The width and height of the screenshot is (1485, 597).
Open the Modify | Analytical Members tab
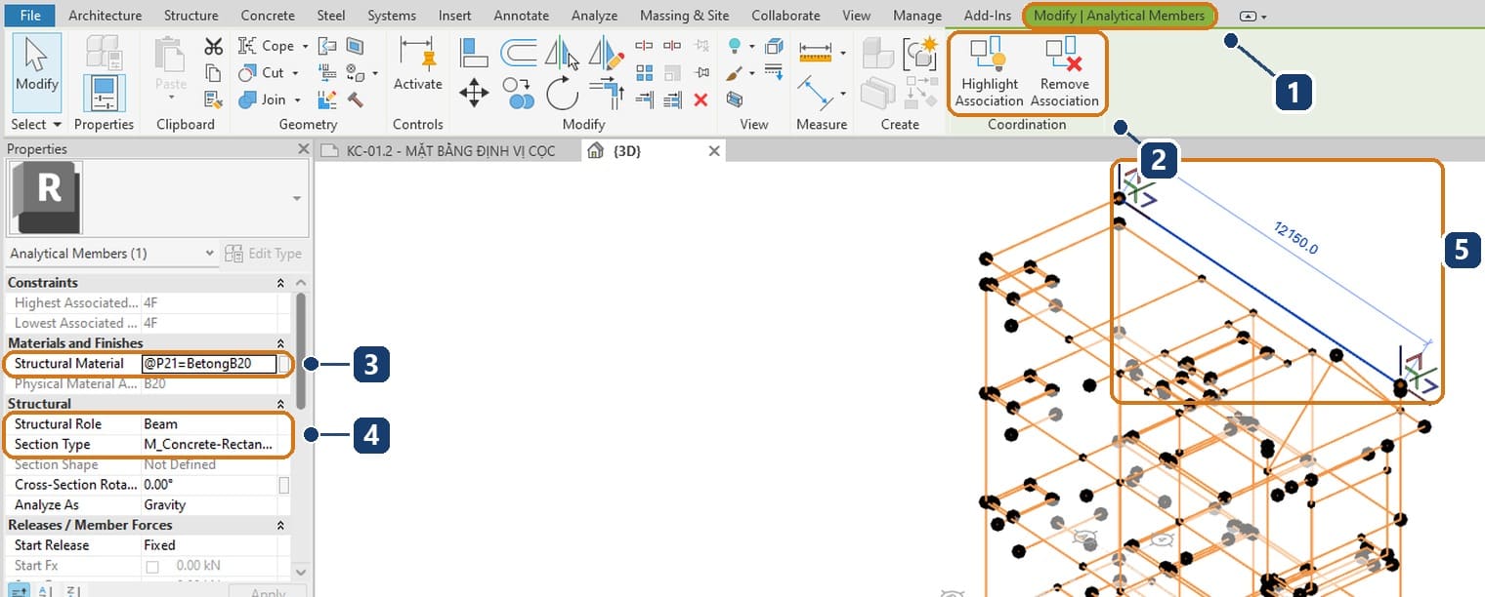pyautogui.click(x=1119, y=15)
